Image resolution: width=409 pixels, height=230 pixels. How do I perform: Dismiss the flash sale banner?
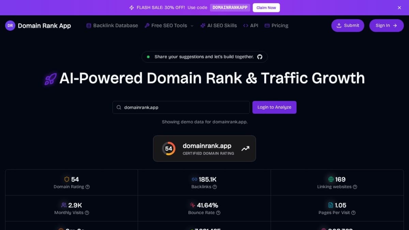tap(399, 7)
